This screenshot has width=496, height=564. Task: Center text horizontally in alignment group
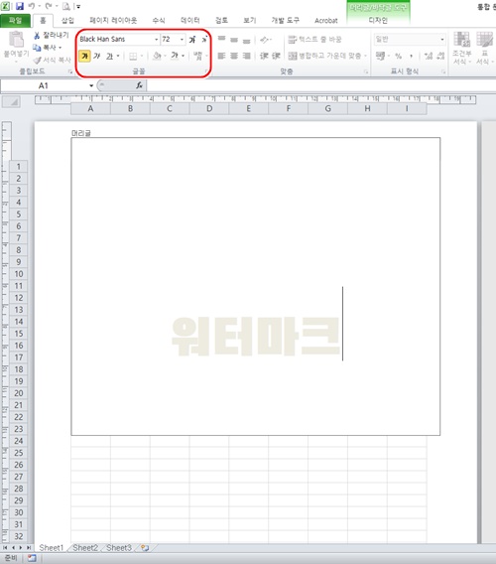tap(234, 56)
